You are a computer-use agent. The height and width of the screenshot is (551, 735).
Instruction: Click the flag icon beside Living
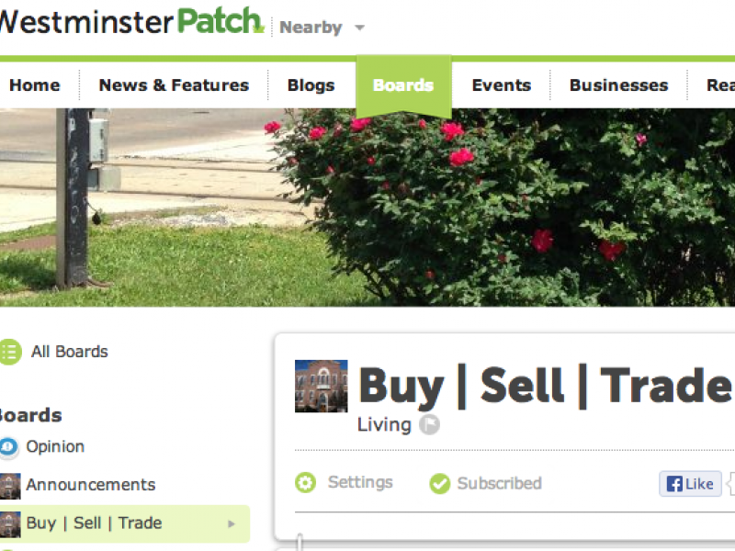click(x=429, y=425)
